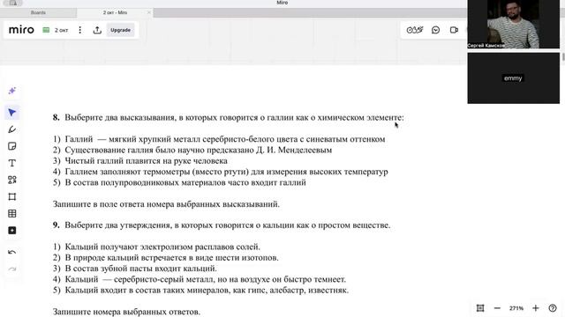Image resolution: width=565 pixels, height=317 pixels.
Task: Click line 'Кальций получают электролизом'
Action: tap(156, 247)
